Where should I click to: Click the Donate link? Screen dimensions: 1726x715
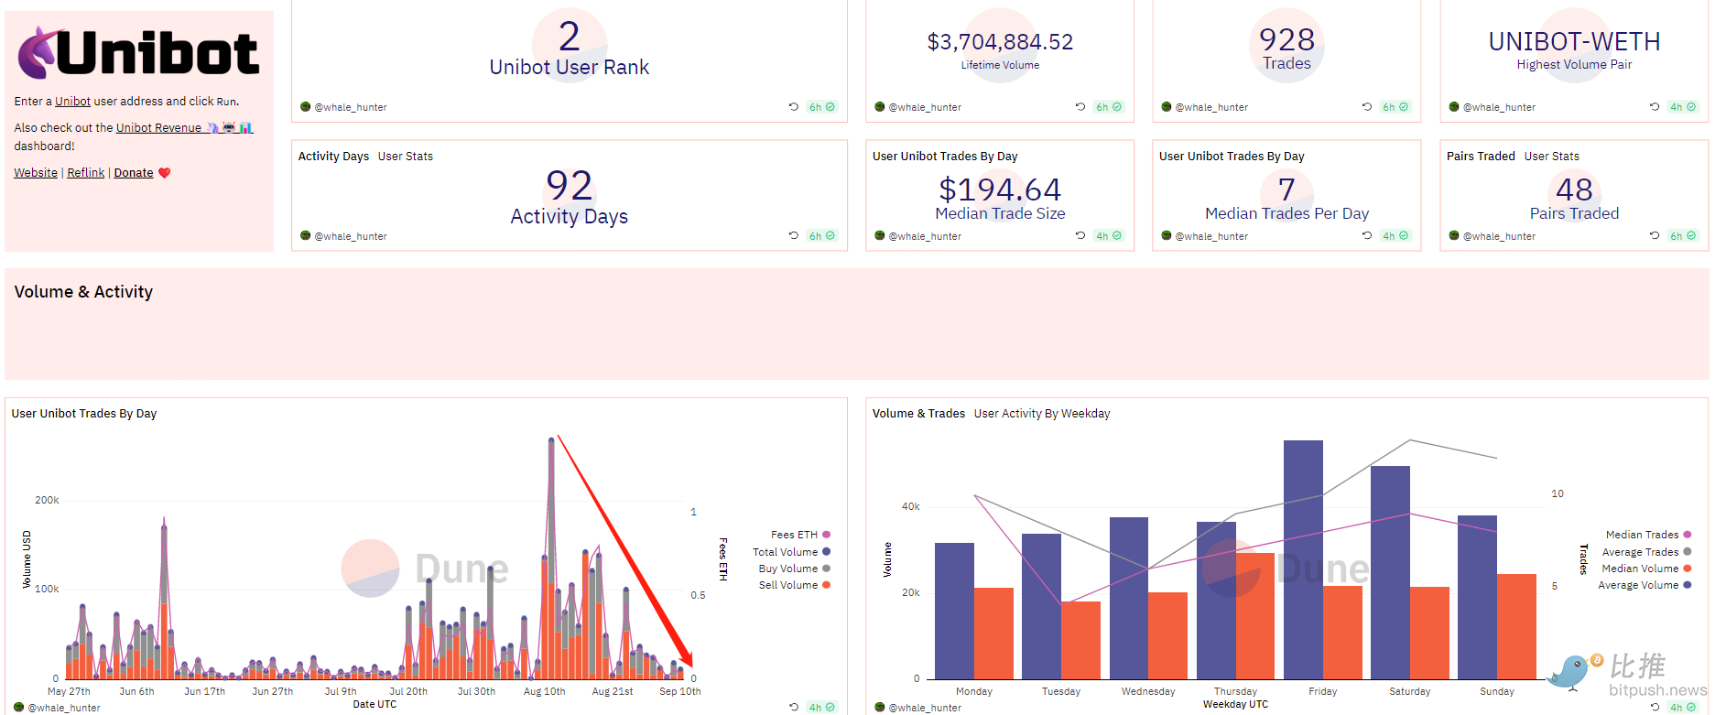click(x=134, y=173)
